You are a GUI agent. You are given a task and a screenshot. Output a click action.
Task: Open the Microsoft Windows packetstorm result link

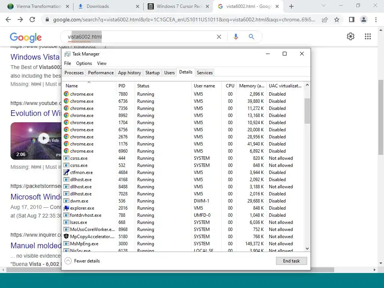[x=36, y=196]
